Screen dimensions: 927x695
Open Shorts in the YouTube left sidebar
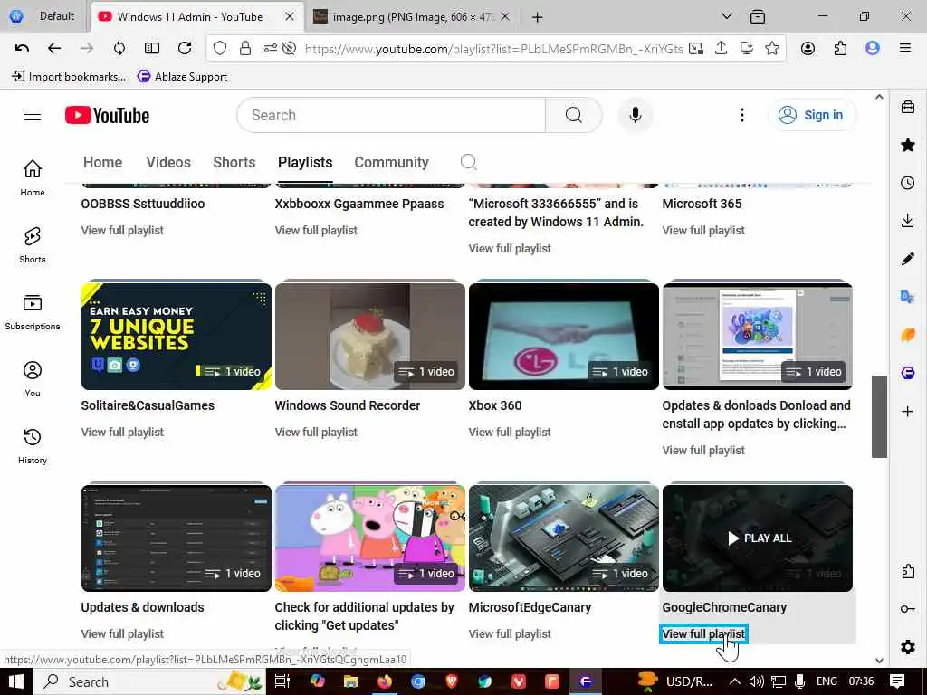[x=33, y=245]
